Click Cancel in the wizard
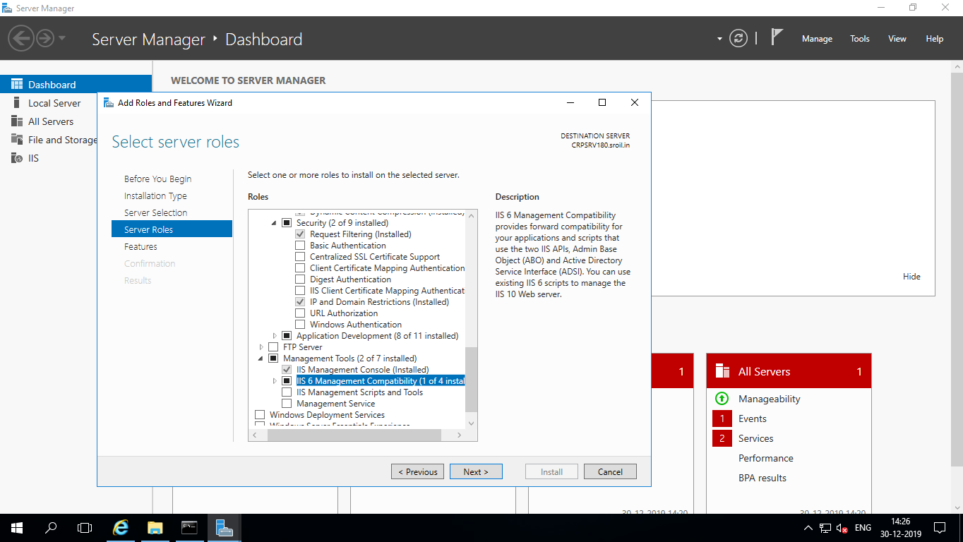The height and width of the screenshot is (542, 963). coord(610,471)
